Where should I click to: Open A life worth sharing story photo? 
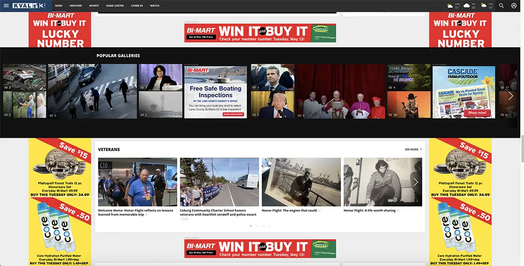pyautogui.click(x=383, y=182)
